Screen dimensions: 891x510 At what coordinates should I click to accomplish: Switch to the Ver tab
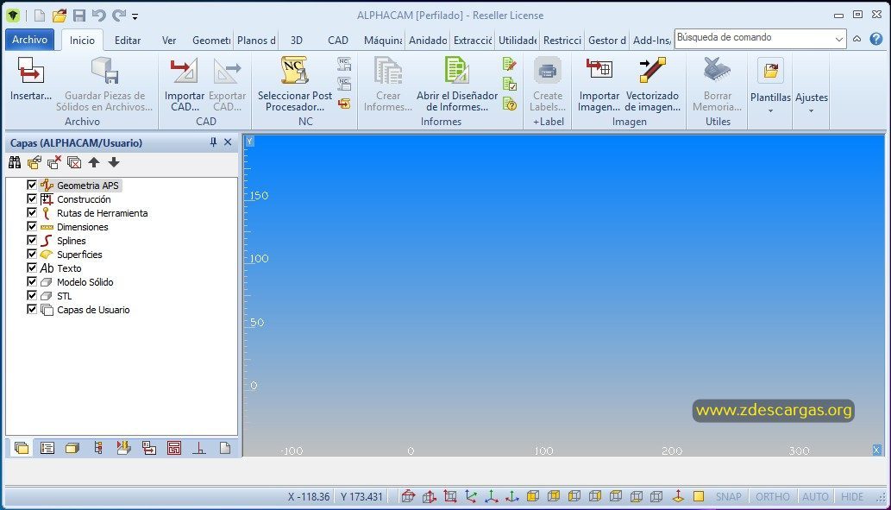(x=169, y=41)
